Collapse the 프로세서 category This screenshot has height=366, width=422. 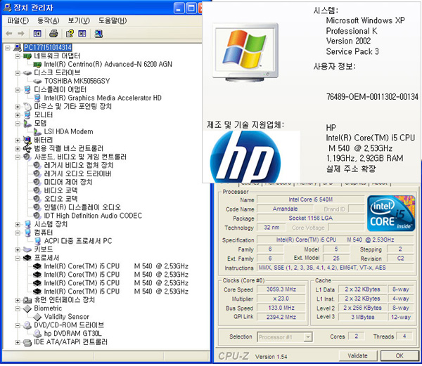(x=18, y=258)
